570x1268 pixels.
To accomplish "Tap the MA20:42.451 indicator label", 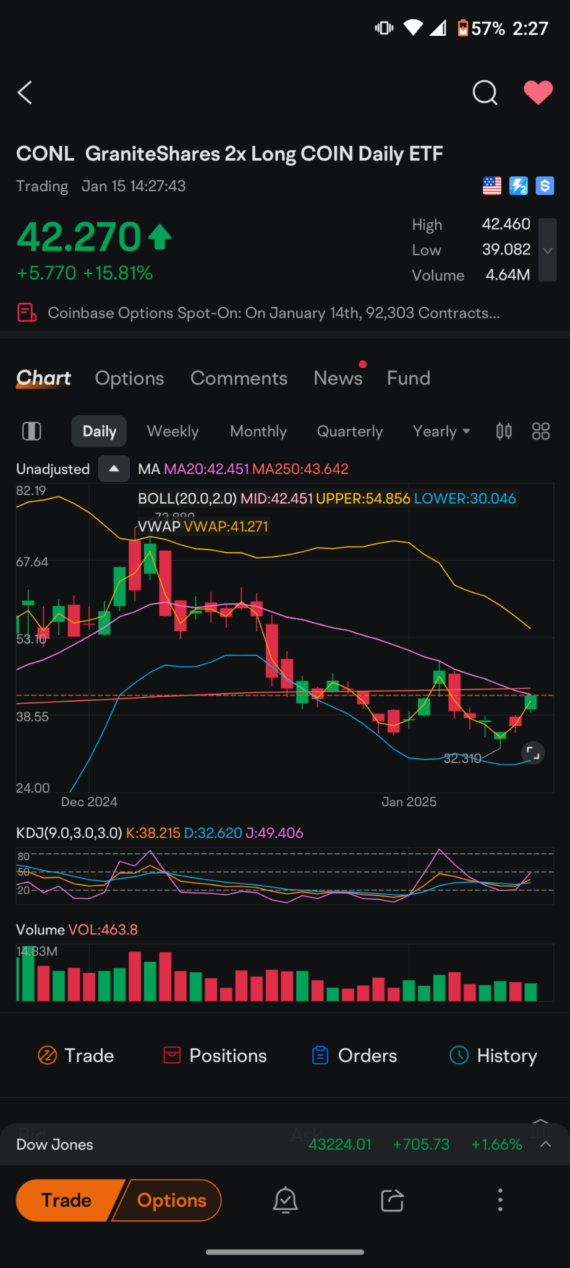I will click(206, 469).
